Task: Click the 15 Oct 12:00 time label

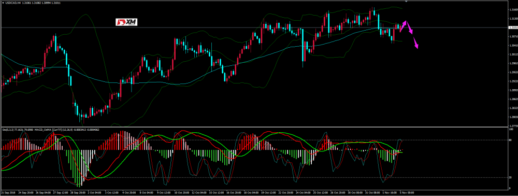Action: click(217, 193)
